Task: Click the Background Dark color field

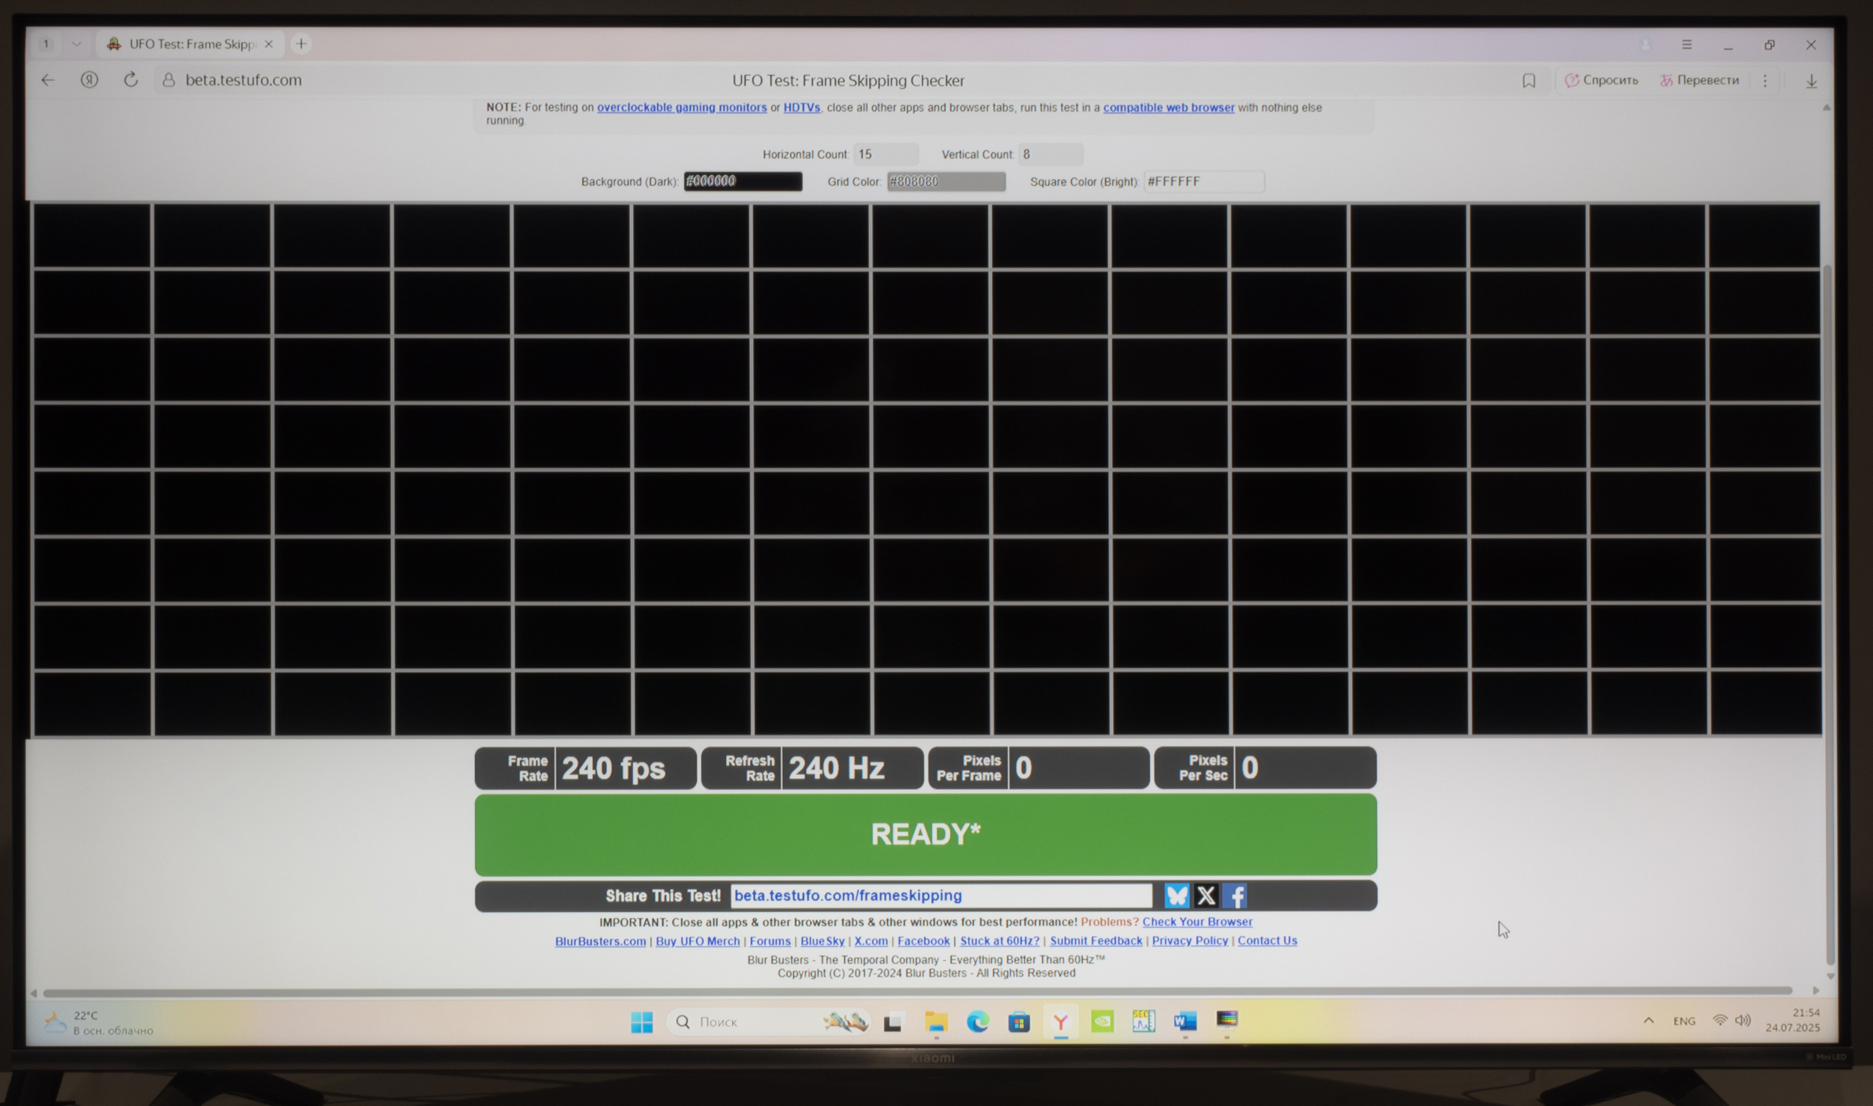Action: point(742,181)
